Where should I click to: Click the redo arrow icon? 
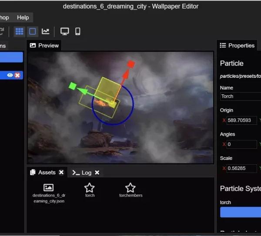(x=2, y=31)
